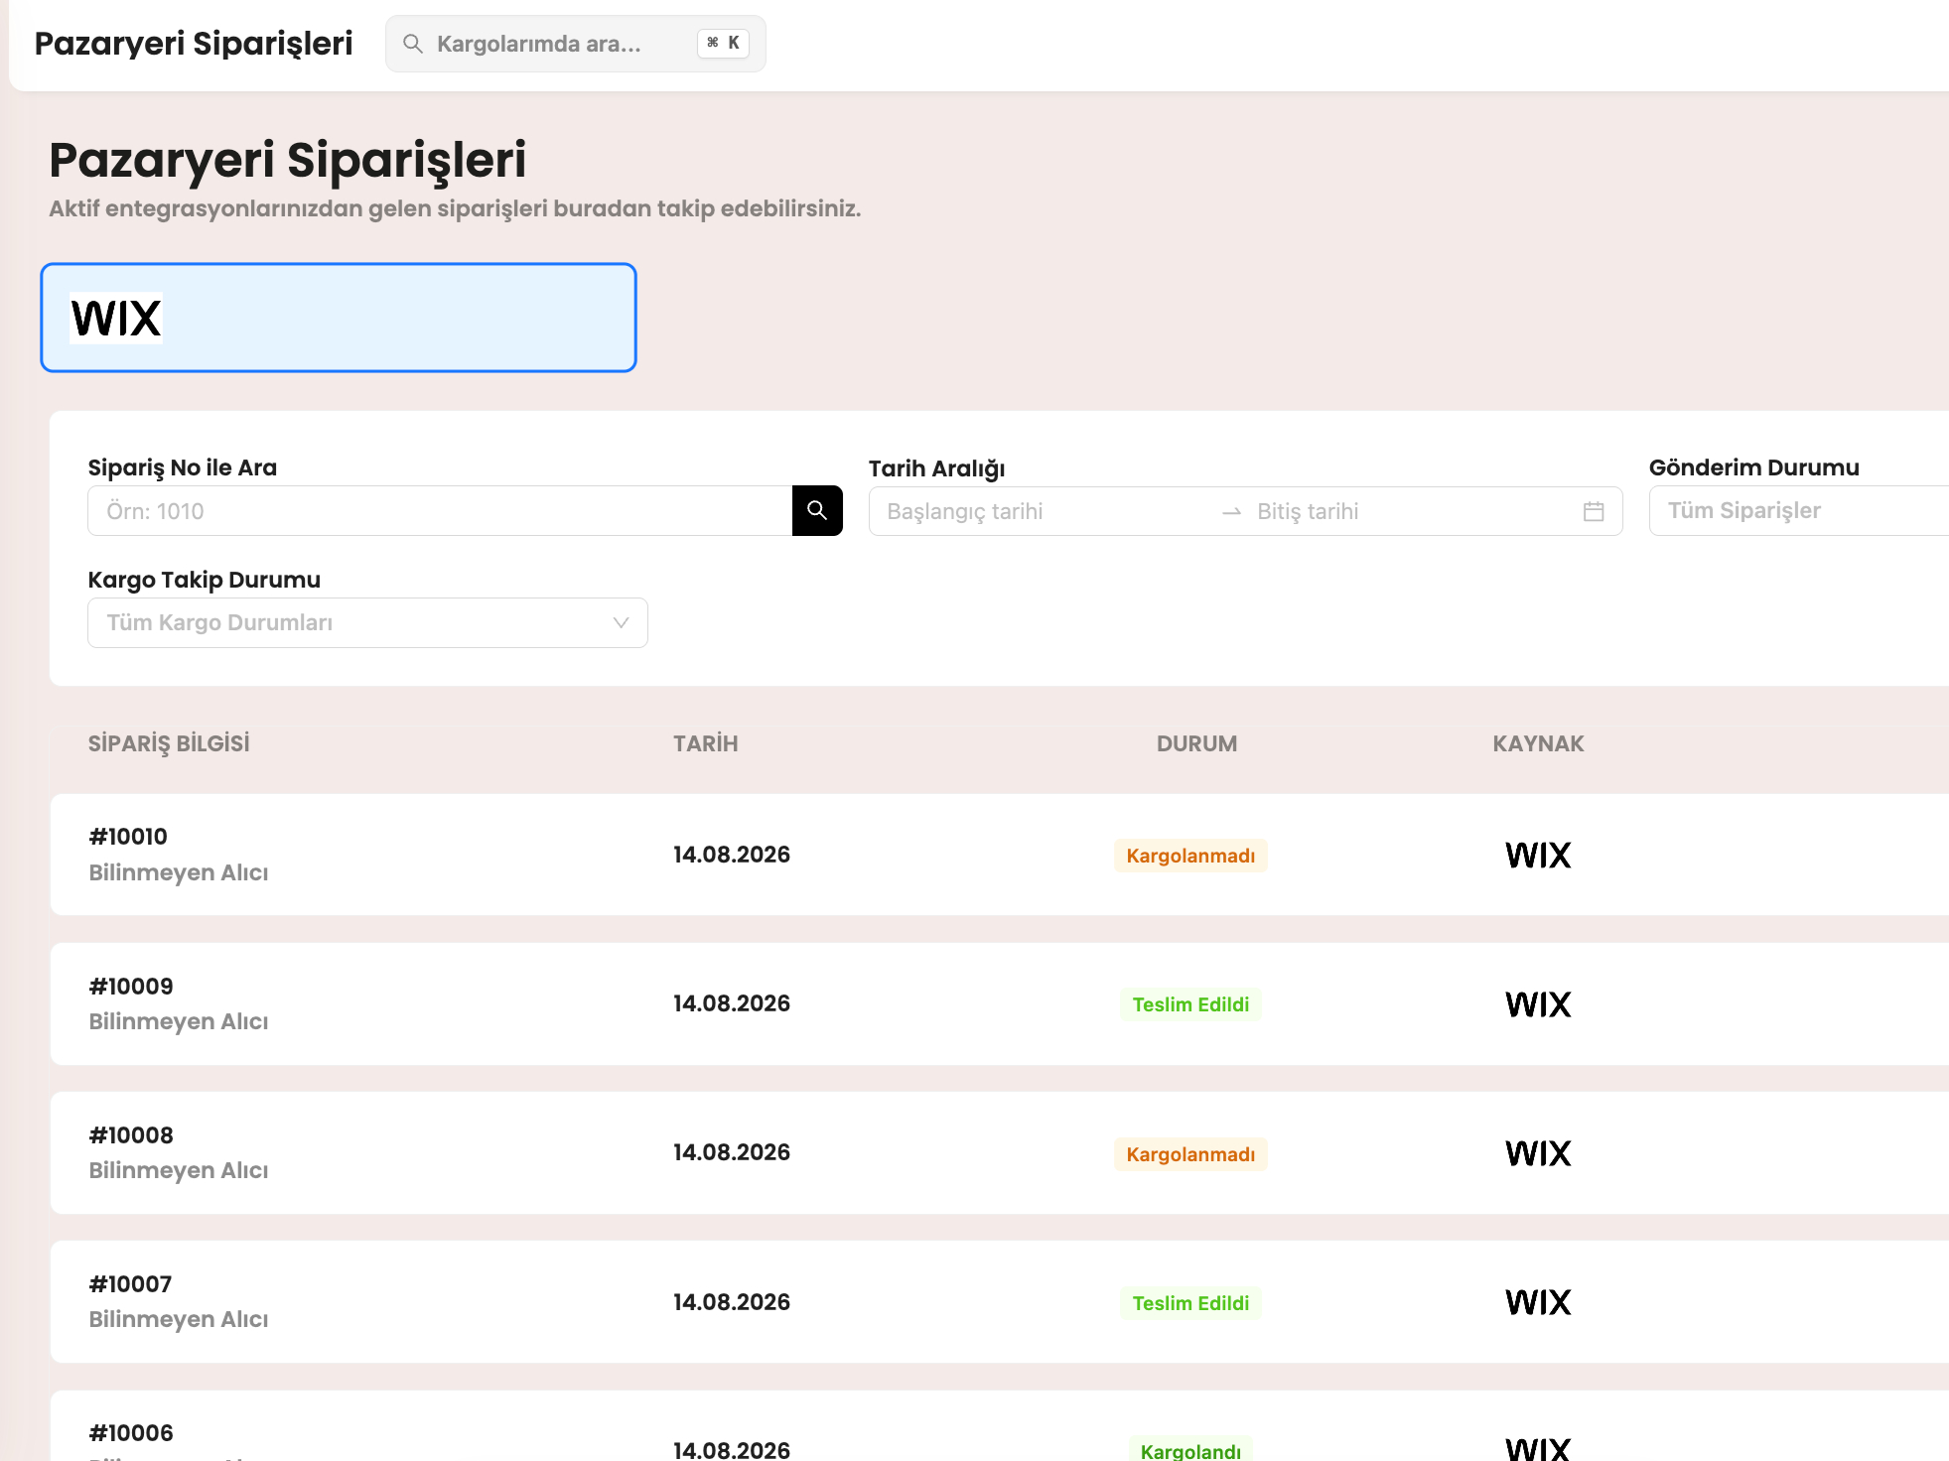Click the magnifier icon in top search bar
This screenshot has height=1461, width=1949.
(413, 44)
